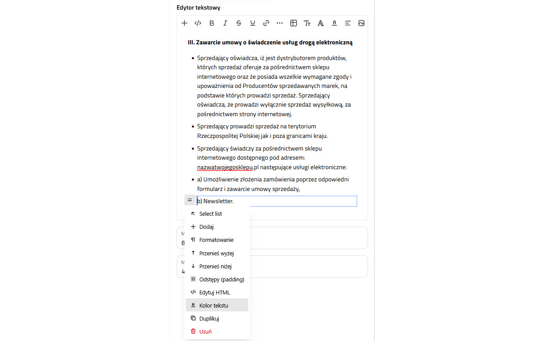Screen dimensions: 542x341
Task: Move block up with Przenieś wyżej
Action: pos(216,253)
